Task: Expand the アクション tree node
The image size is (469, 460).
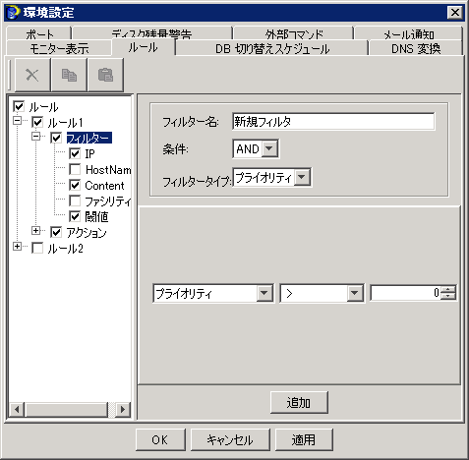Action: click(36, 231)
